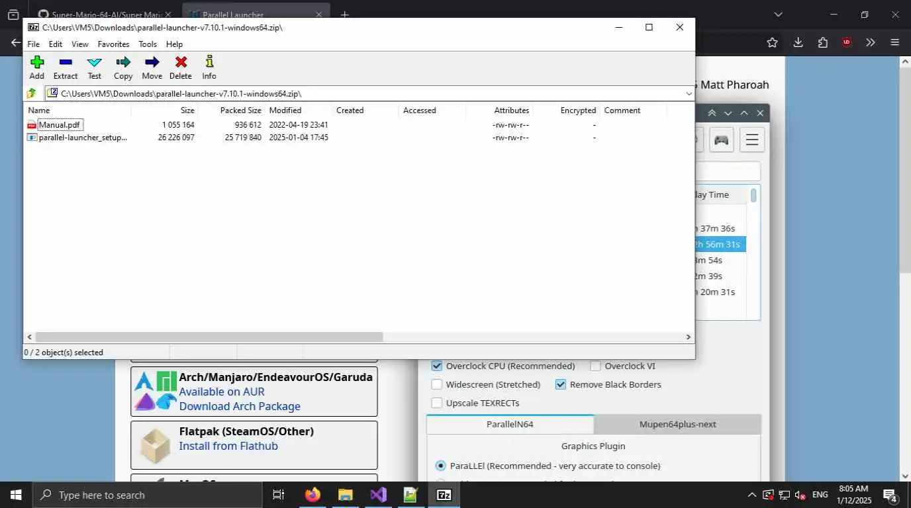Open the Firefox hamburger menu

pyautogui.click(x=895, y=42)
